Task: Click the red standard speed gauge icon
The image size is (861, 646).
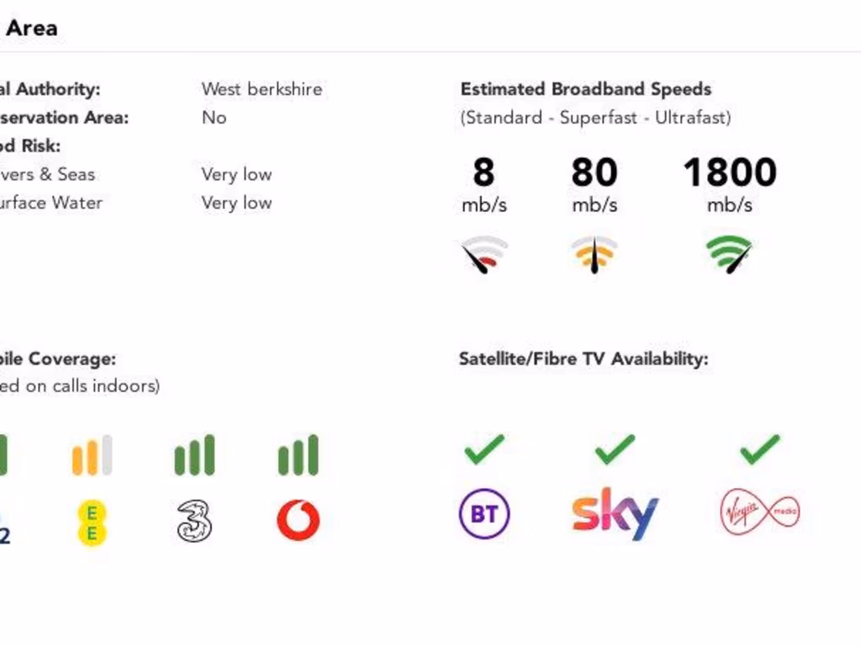Action: (x=484, y=255)
